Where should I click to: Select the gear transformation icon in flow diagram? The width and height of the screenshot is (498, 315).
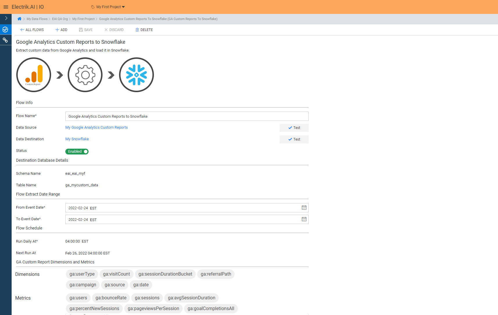(x=85, y=74)
